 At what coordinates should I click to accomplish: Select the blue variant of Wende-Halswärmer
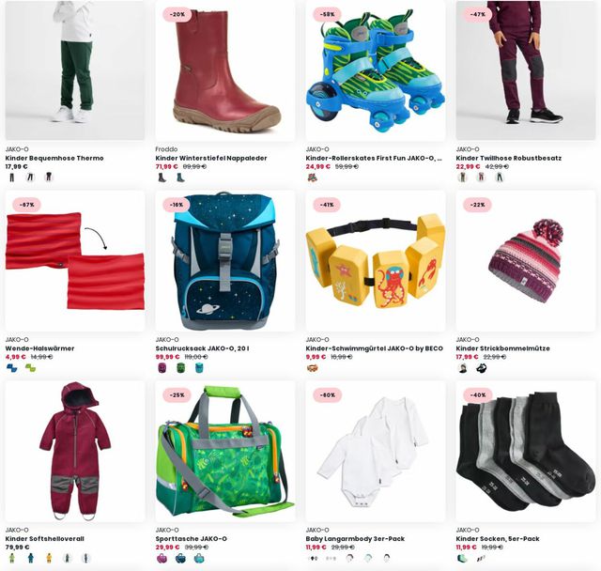pyautogui.click(x=12, y=368)
